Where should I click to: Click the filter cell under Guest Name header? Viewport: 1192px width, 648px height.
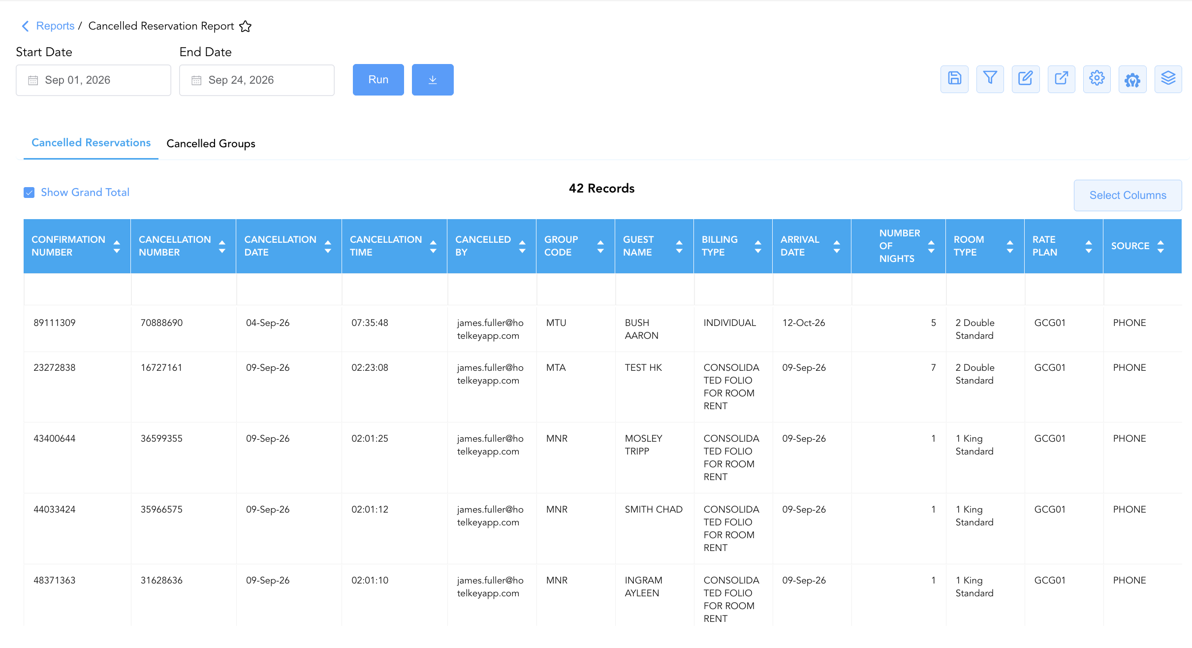[655, 289]
